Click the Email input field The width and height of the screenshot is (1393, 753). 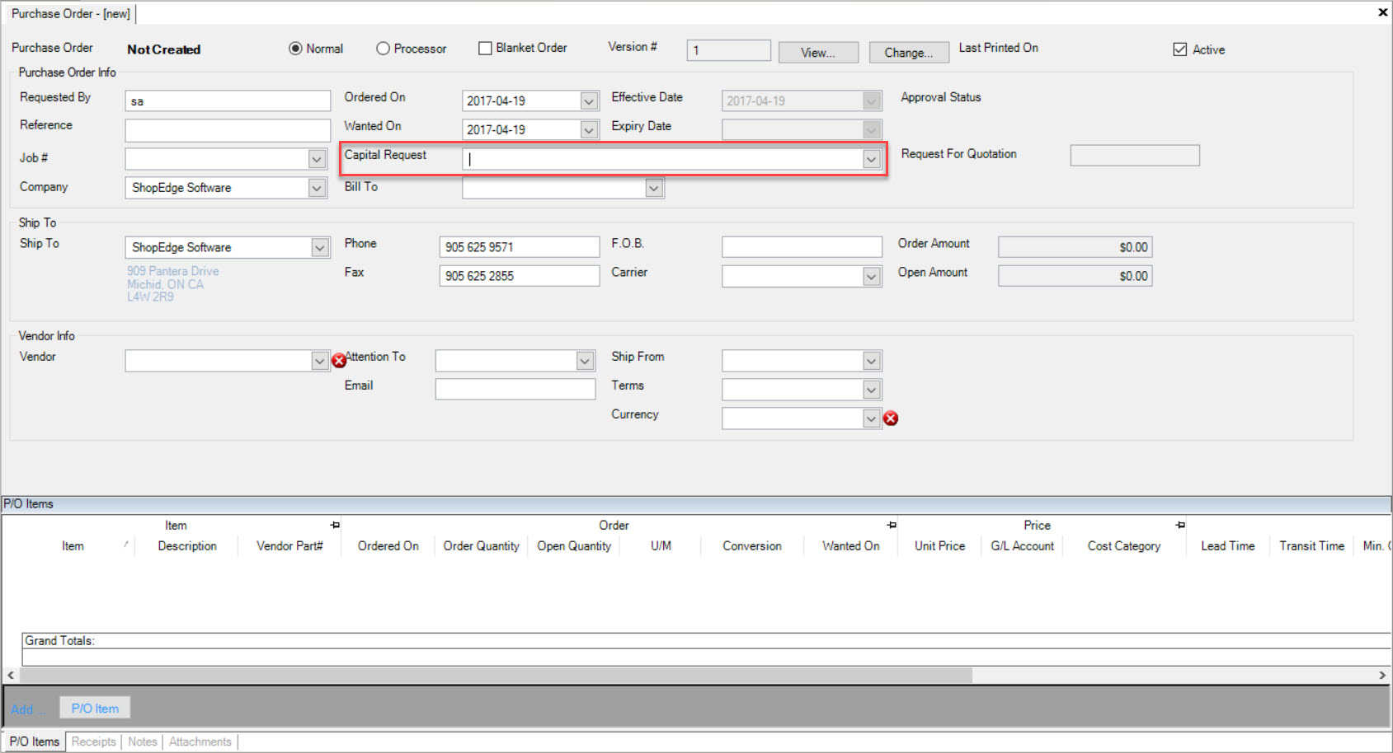tap(515, 389)
